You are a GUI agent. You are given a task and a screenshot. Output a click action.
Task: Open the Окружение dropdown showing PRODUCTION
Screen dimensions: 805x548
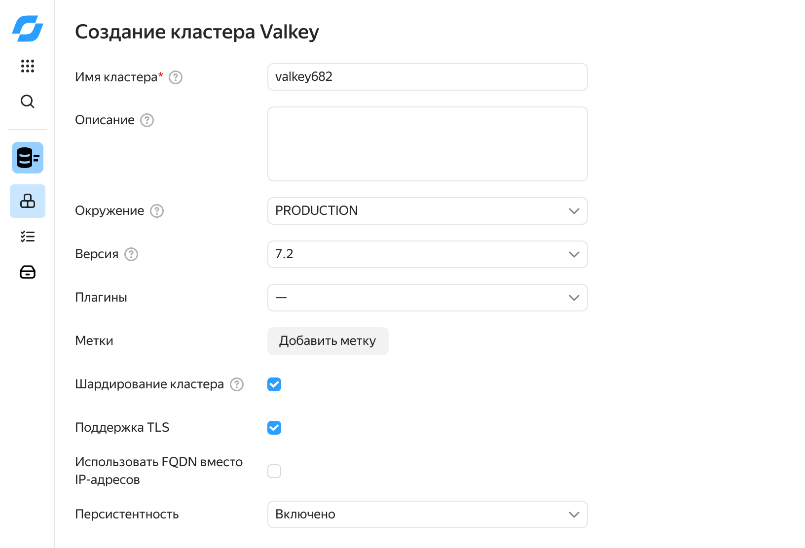click(x=427, y=211)
